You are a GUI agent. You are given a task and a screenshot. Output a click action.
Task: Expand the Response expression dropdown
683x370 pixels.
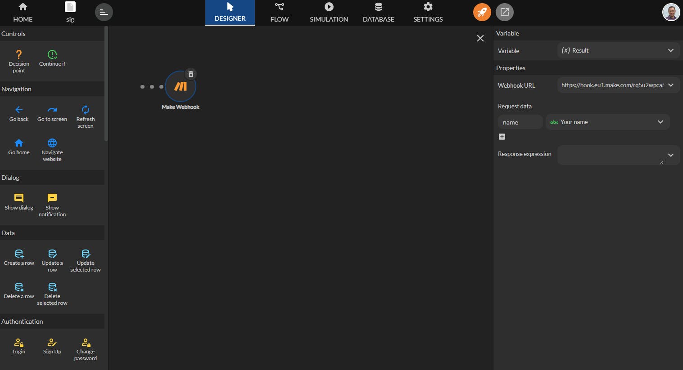[x=619, y=155]
